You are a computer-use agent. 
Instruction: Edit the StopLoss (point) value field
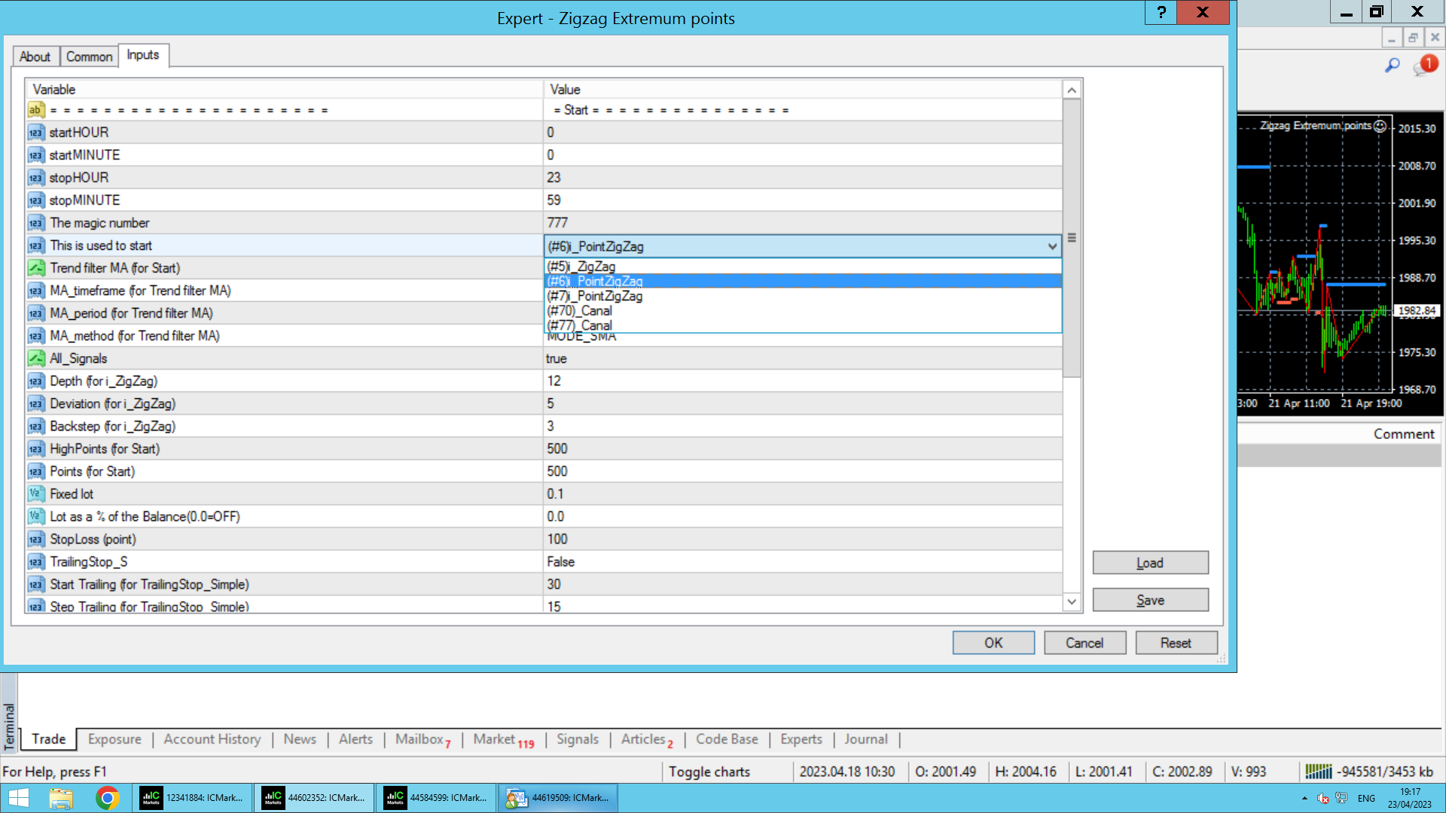(802, 539)
